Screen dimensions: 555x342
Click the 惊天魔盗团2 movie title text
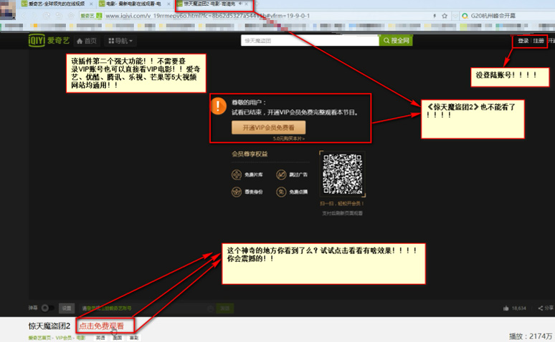coord(49,326)
